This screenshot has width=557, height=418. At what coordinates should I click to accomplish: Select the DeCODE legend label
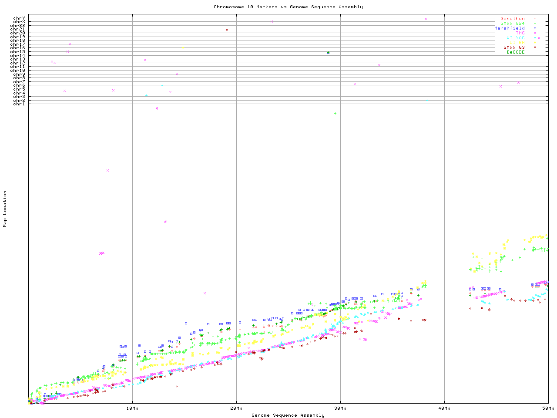point(515,52)
